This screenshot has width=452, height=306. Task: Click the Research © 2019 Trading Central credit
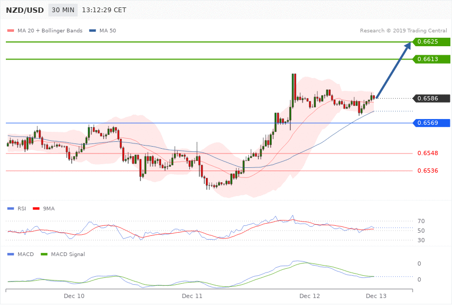coord(403,30)
